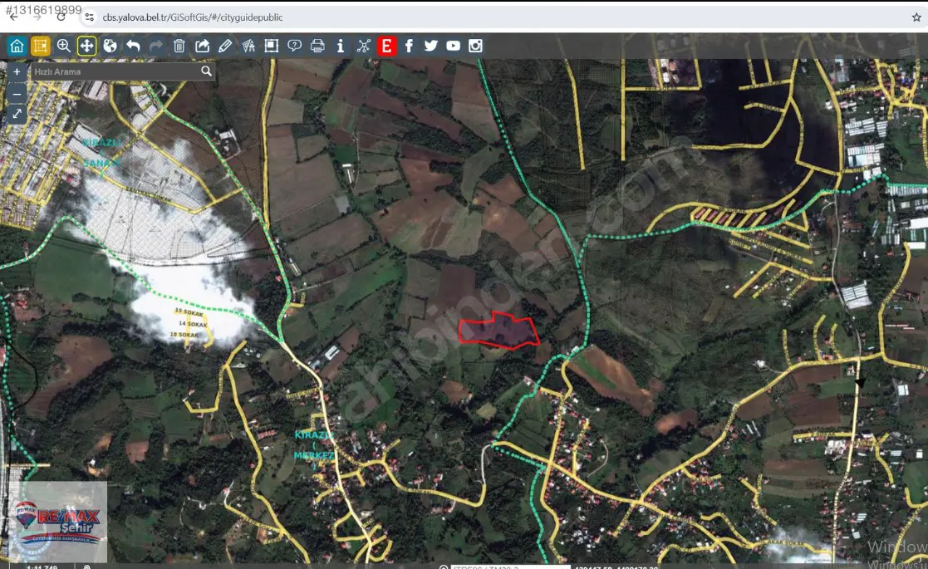Open the Twitter bird icon link
This screenshot has width=928, height=569.
click(431, 46)
